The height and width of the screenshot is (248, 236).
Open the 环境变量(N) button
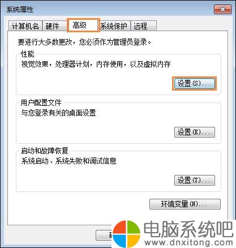coord(185,204)
